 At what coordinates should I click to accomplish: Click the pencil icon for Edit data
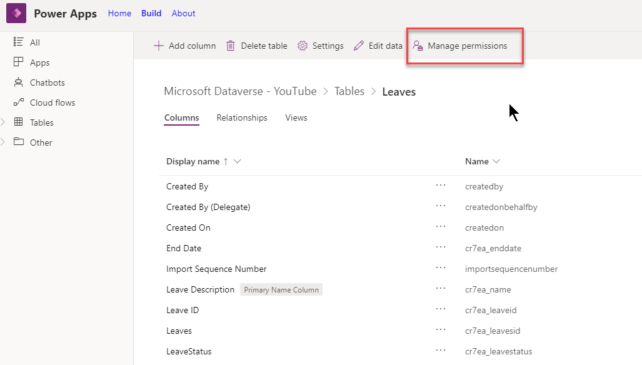click(x=359, y=46)
